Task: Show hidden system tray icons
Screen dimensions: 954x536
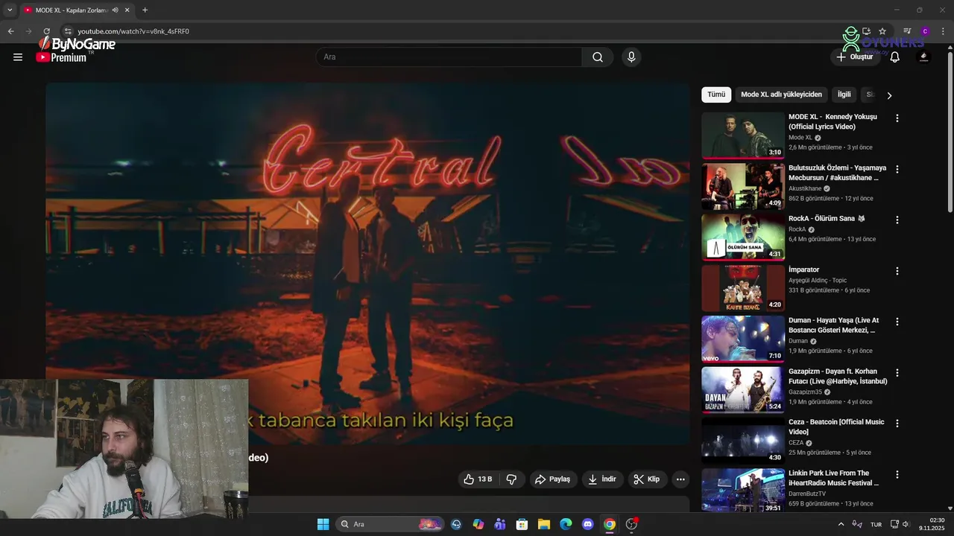Action: click(841, 524)
